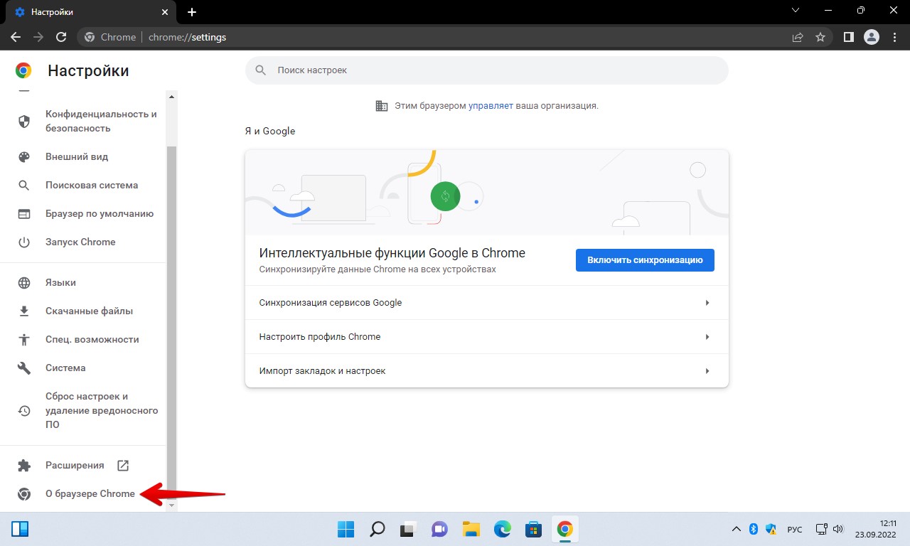The image size is (910, 546).
Task: Click the Appearance palette icon
Action: click(24, 157)
